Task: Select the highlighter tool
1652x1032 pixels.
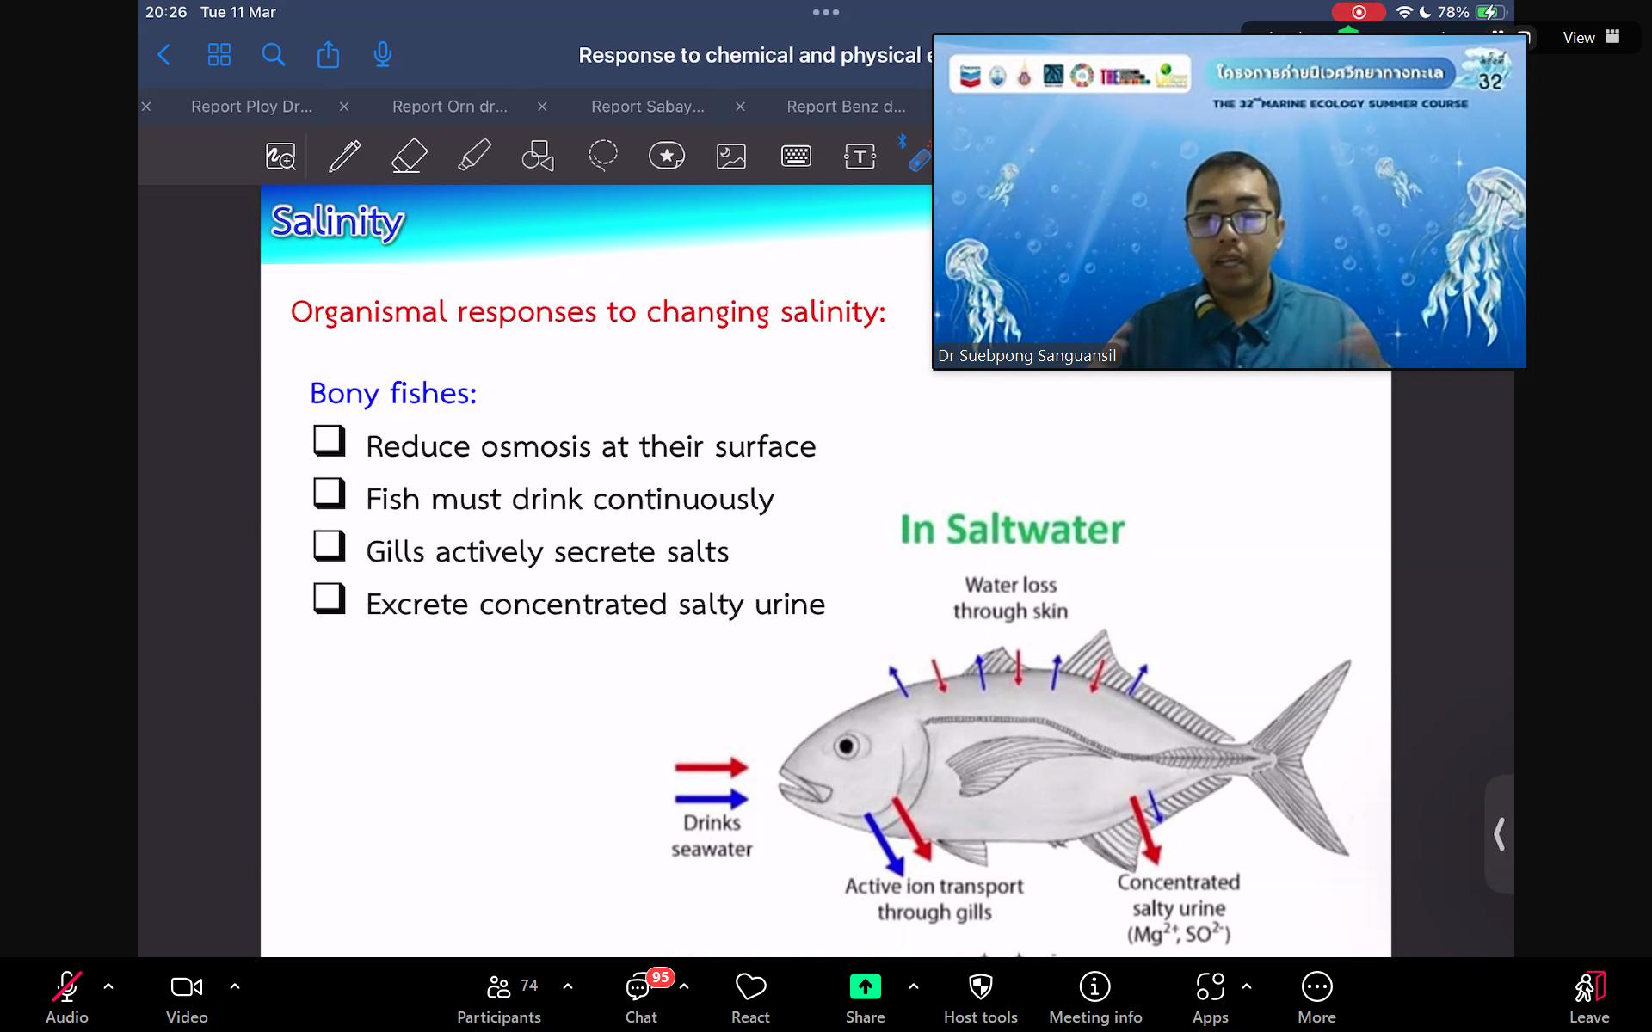Action: [474, 157]
